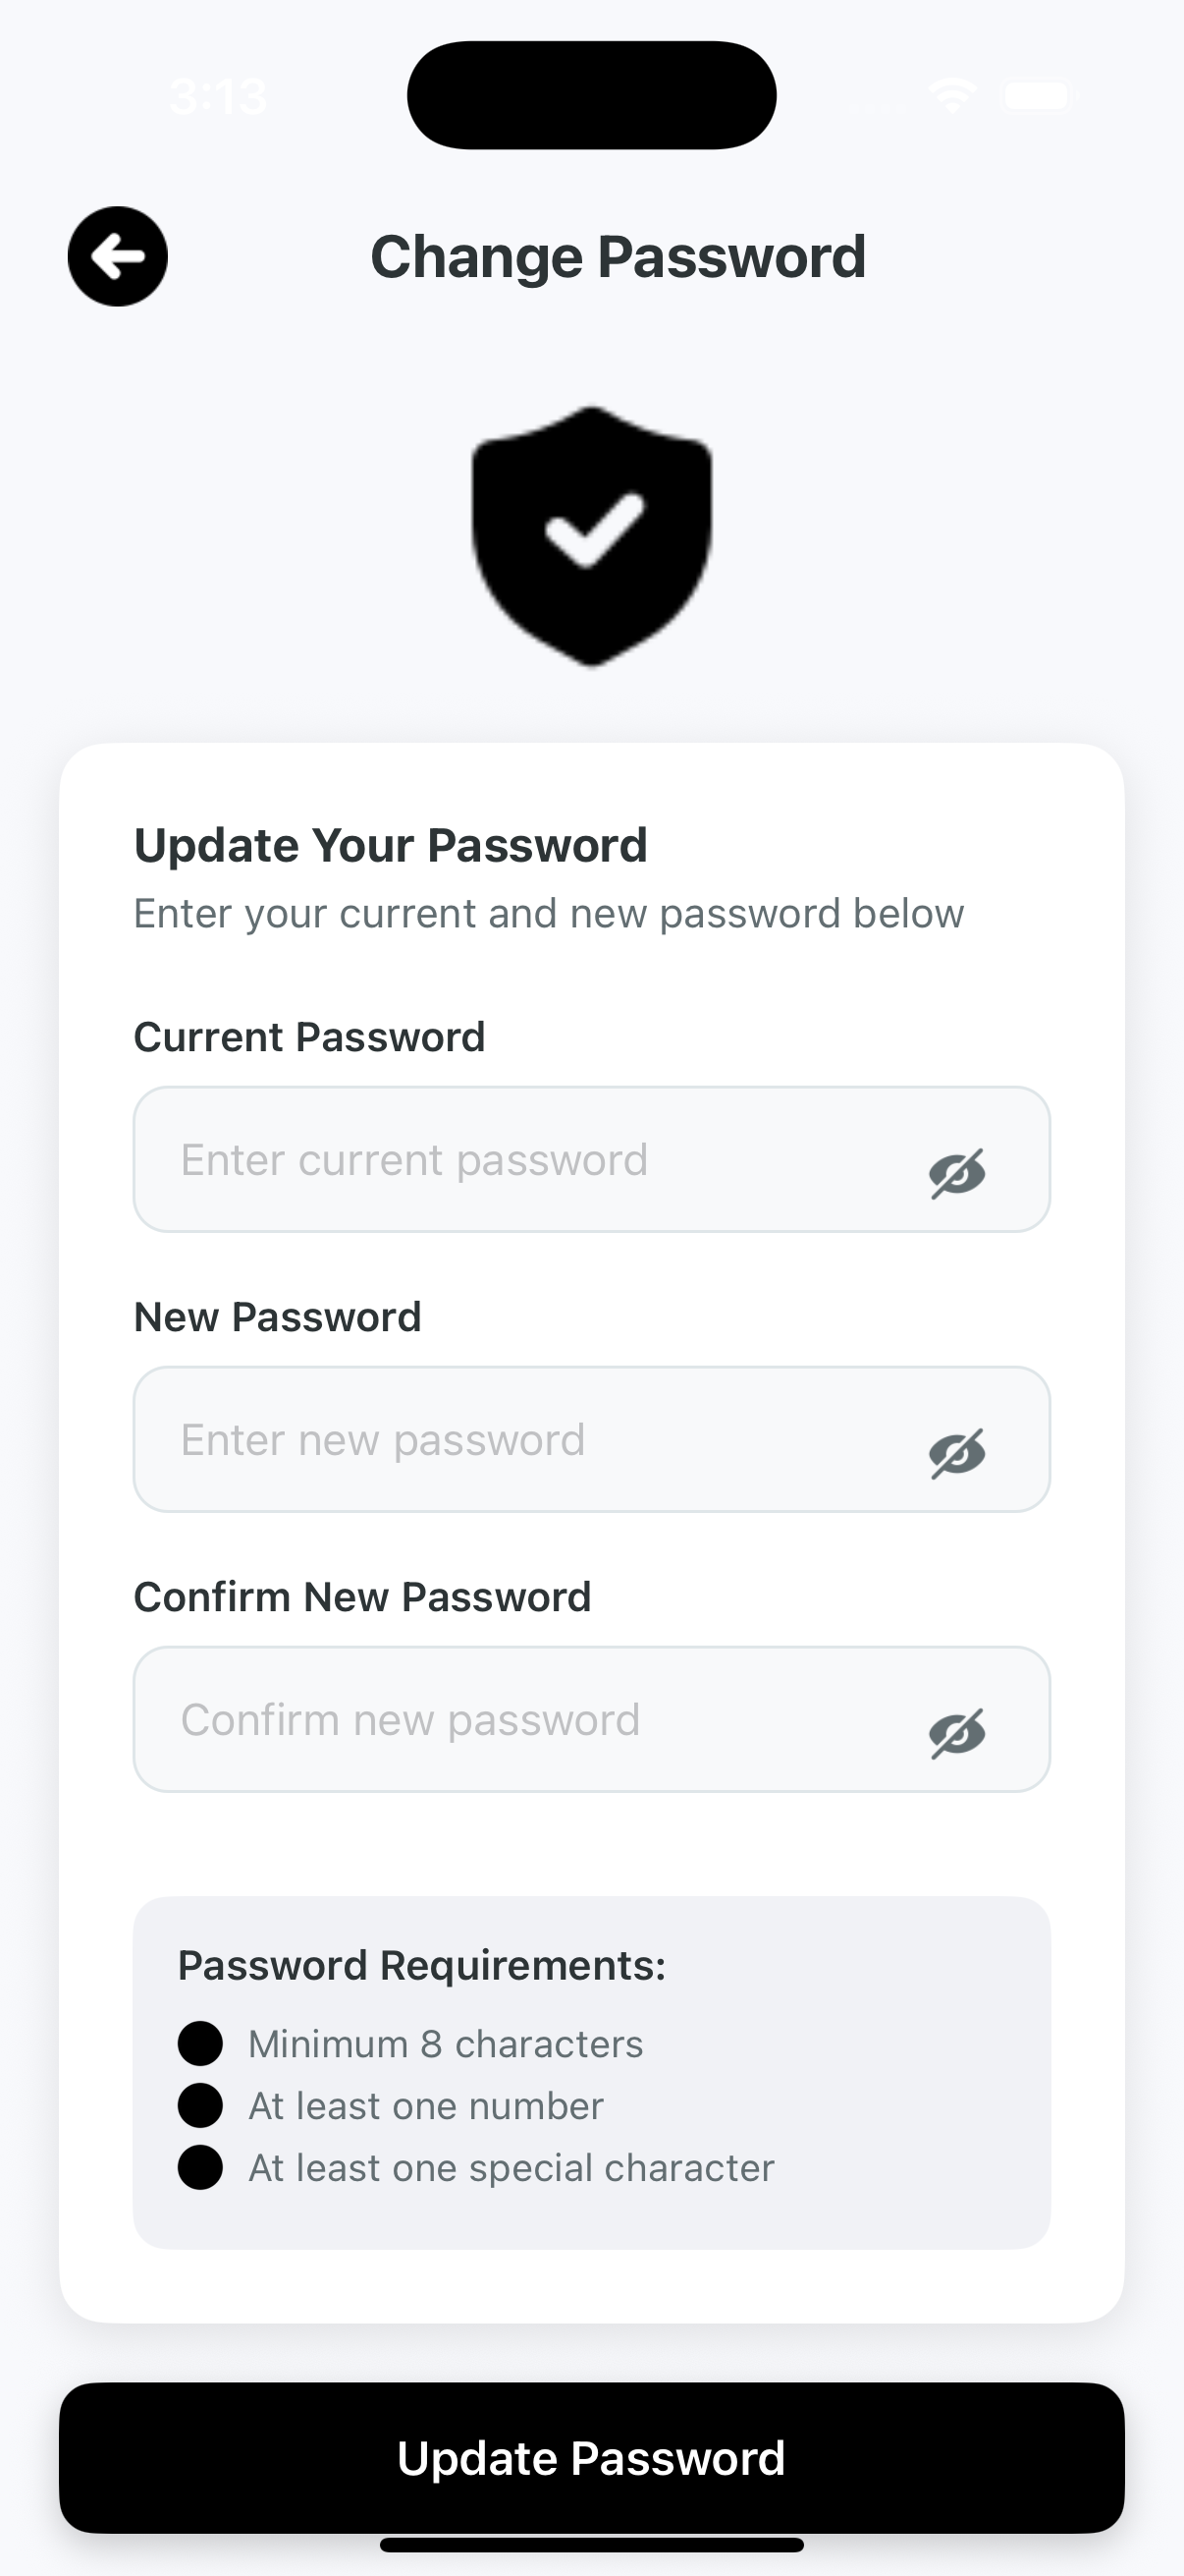The image size is (1184, 2576).
Task: Click the Password Requirements heading
Action: (421, 1965)
